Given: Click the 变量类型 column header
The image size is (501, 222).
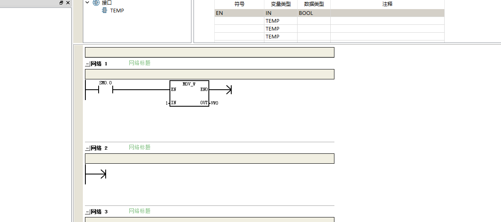Looking at the screenshot, I should point(281,4).
